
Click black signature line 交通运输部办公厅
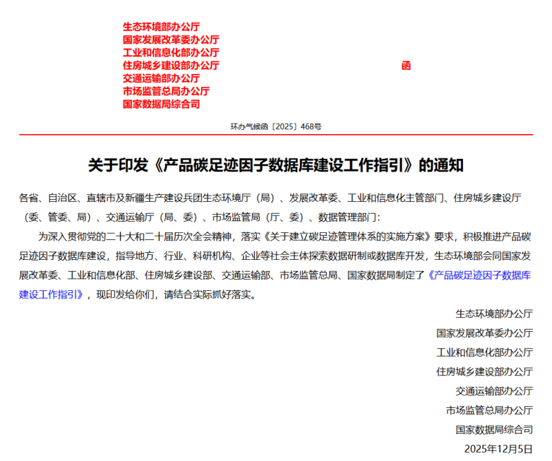pyautogui.click(x=494, y=391)
